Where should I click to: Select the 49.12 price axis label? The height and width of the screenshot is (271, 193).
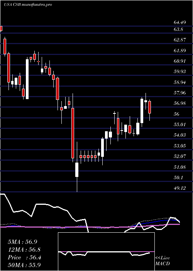[180, 188]
